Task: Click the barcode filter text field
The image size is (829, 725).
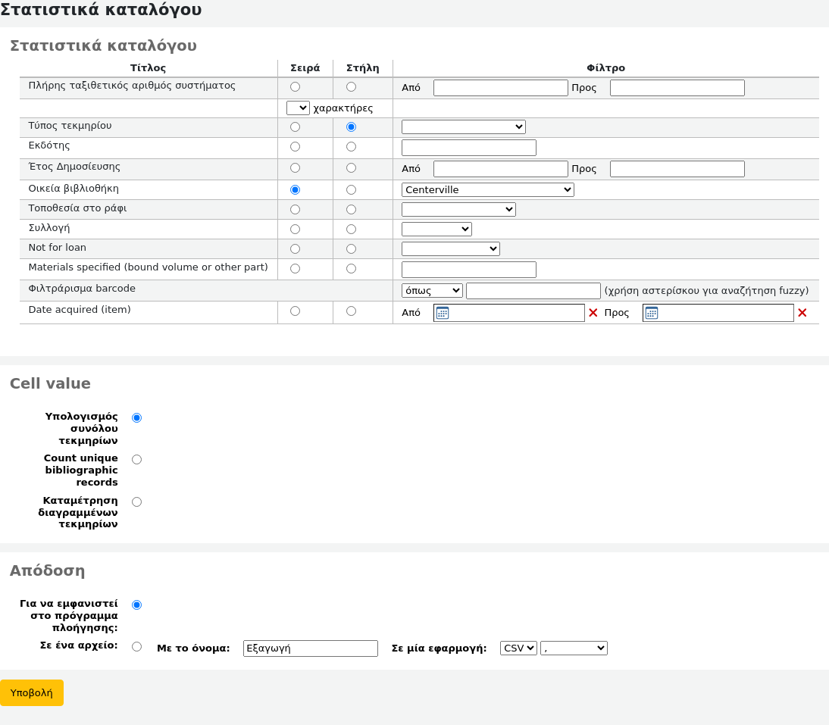Action: [533, 291]
